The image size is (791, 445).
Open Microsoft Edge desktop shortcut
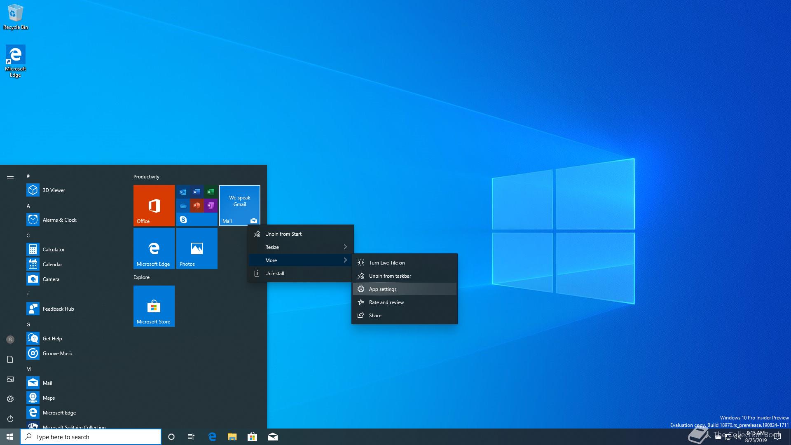[15, 61]
